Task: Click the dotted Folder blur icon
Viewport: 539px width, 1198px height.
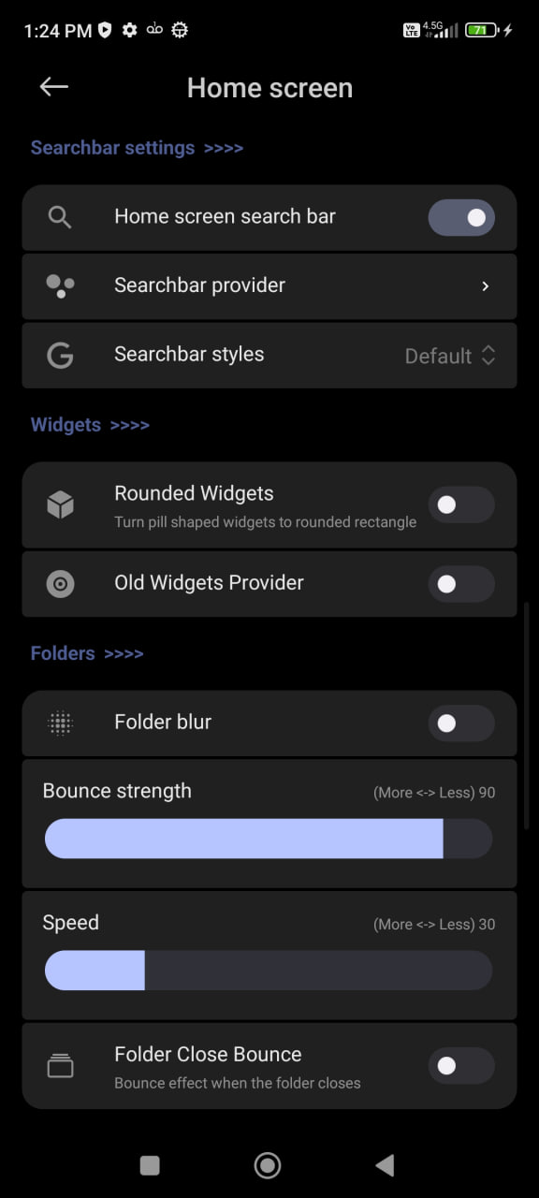Action: coord(59,723)
